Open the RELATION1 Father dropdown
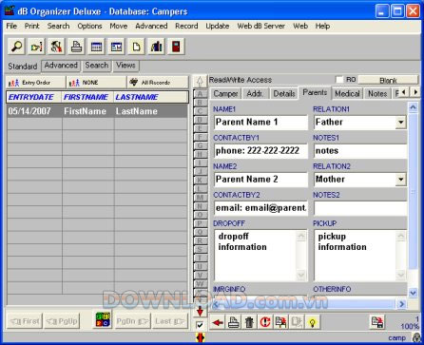The height and width of the screenshot is (345, 424). click(400, 123)
